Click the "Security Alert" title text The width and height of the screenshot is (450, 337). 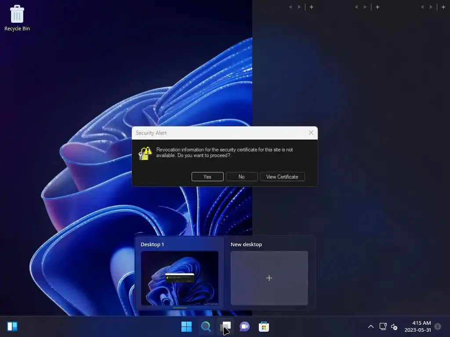[x=151, y=133]
